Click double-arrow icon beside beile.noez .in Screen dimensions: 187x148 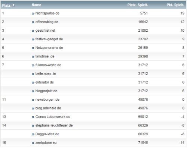click(x=33, y=74)
